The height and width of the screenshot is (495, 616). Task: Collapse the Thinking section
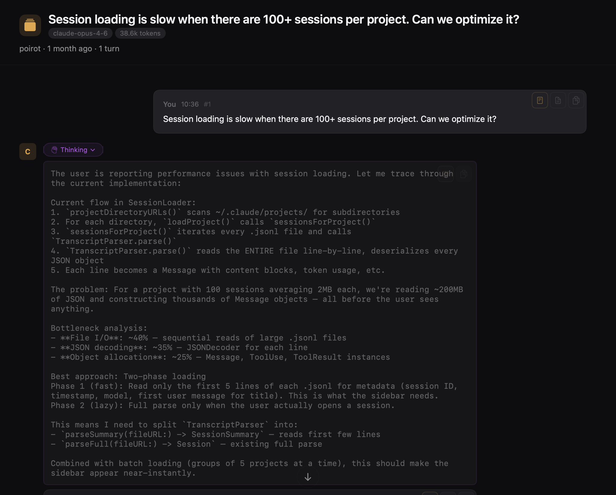tap(73, 150)
